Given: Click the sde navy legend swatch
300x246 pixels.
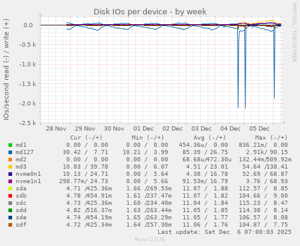Looking at the screenshot, I should [10, 218].
